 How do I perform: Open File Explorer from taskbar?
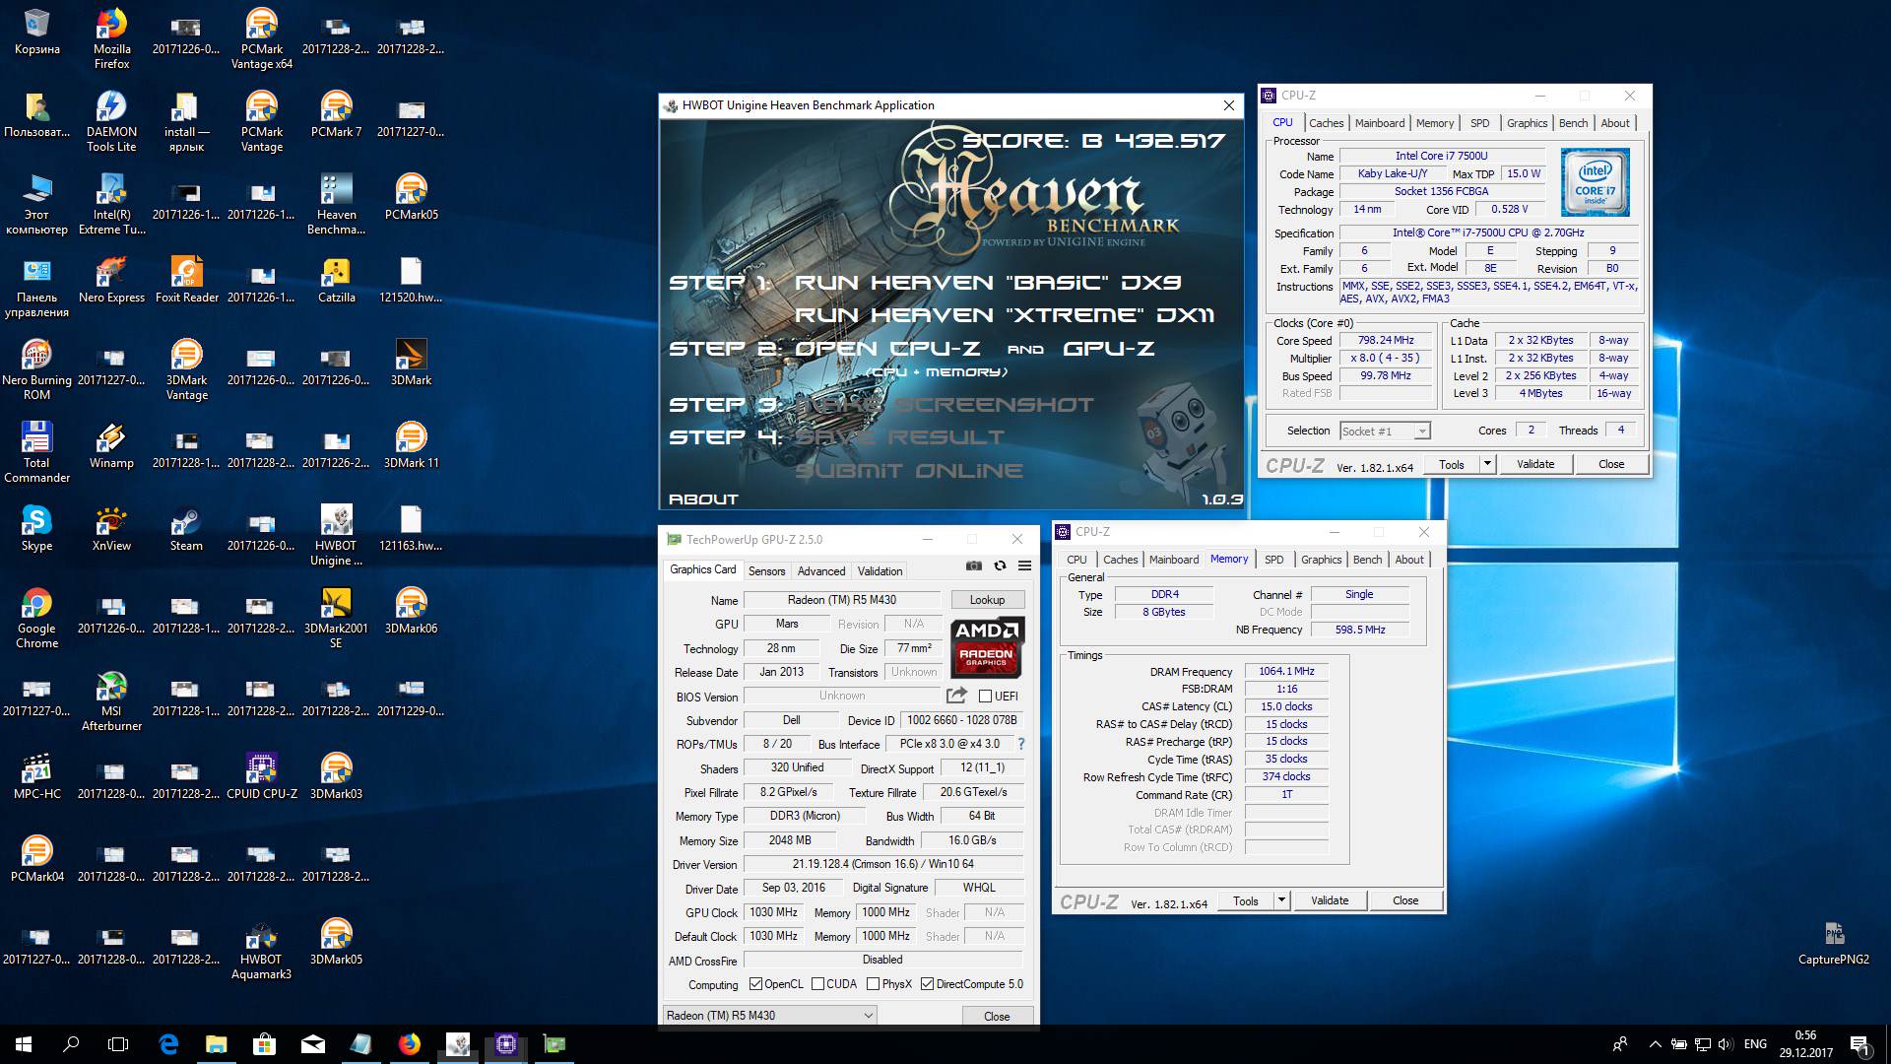[x=217, y=1044]
